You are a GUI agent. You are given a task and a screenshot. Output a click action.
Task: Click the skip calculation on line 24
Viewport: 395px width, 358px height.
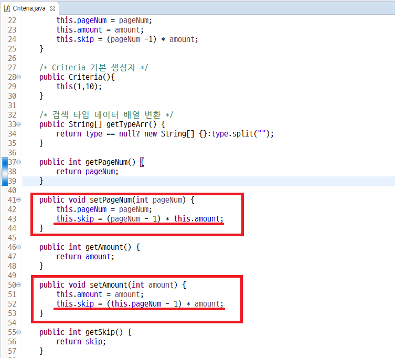(x=127, y=39)
